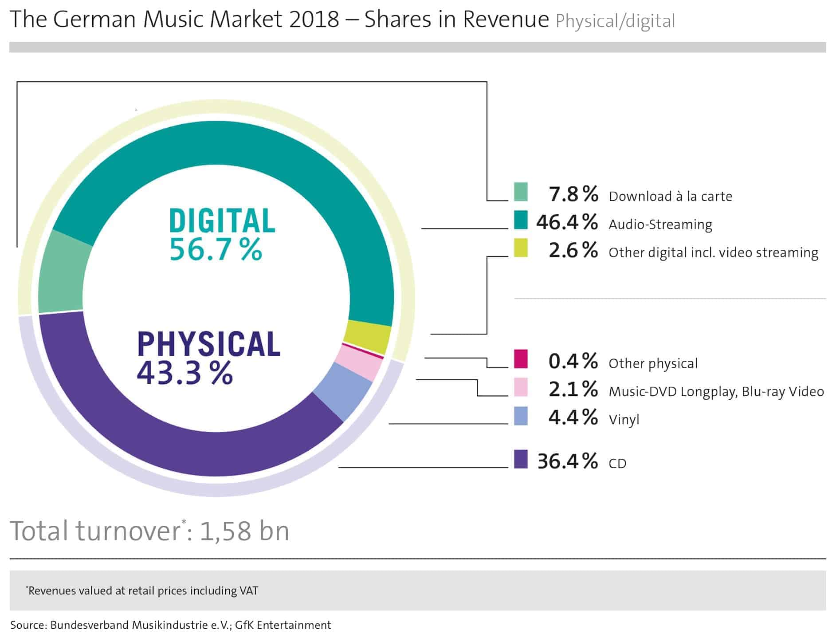Viewport: 836px width, 638px height.
Task: Select the light green Download donut segment
Action: click(62, 275)
